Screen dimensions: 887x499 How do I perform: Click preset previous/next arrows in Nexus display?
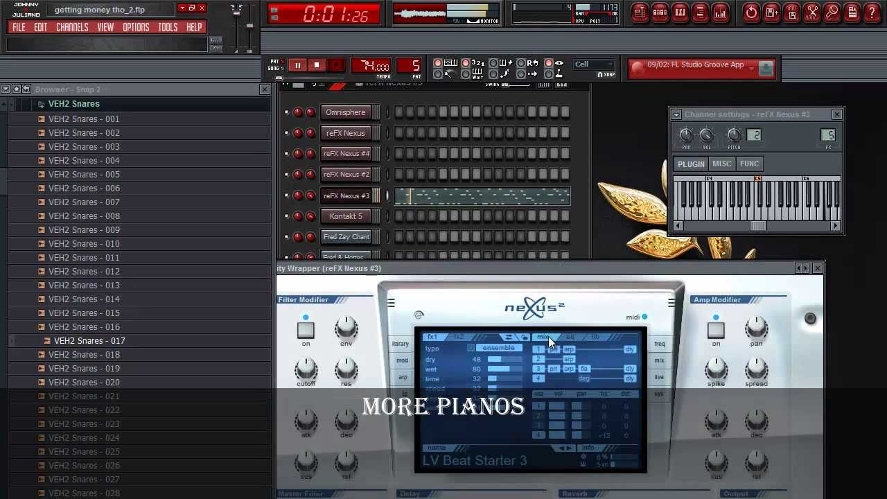(x=565, y=448)
